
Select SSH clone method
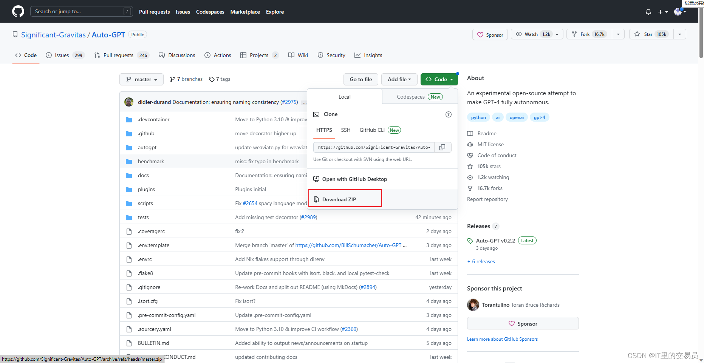[x=346, y=130]
